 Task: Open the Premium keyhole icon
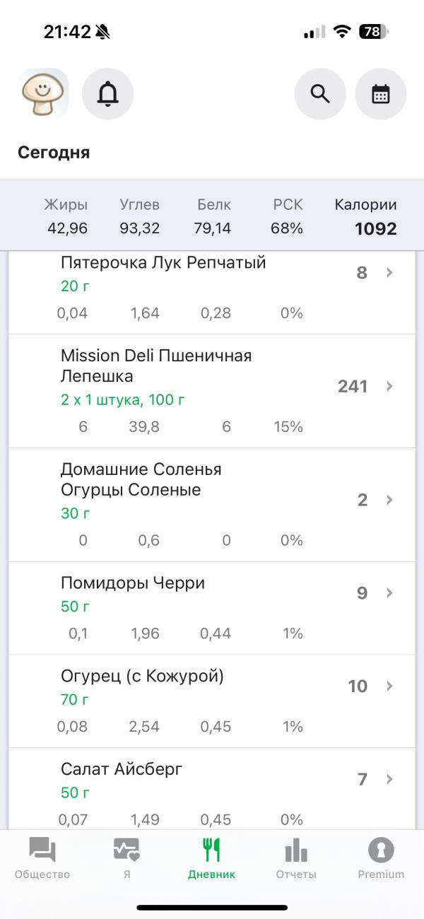click(381, 850)
